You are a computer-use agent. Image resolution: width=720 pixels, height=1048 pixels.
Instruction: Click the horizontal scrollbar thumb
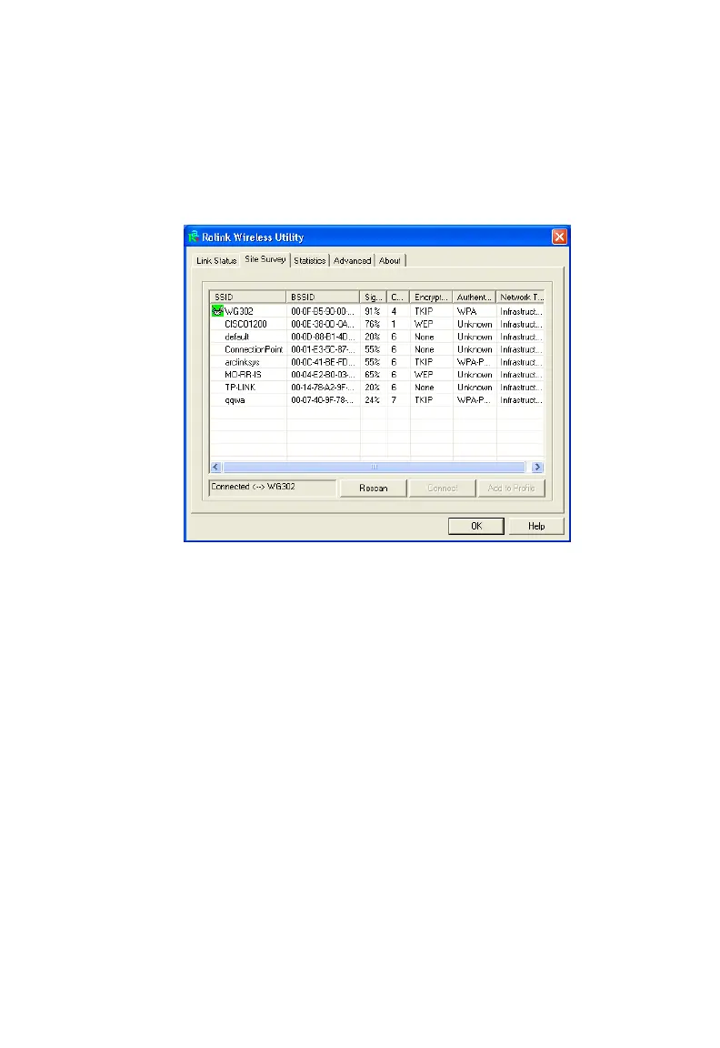(x=374, y=468)
